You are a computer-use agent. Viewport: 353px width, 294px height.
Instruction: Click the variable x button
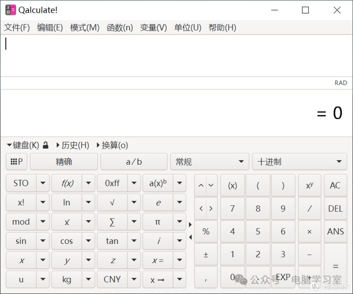21,260
